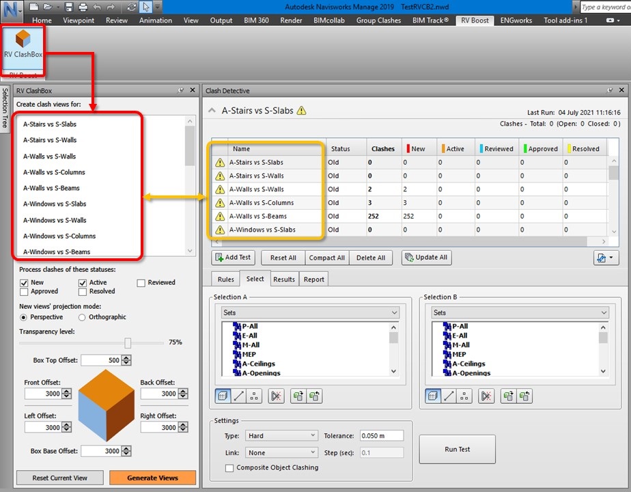Click the Redo arrow icon
Screen dimensions: 631x492
pos(111,7)
